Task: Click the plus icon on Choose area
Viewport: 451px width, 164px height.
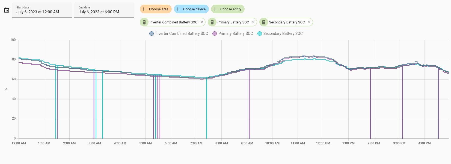Action: [x=144, y=9]
